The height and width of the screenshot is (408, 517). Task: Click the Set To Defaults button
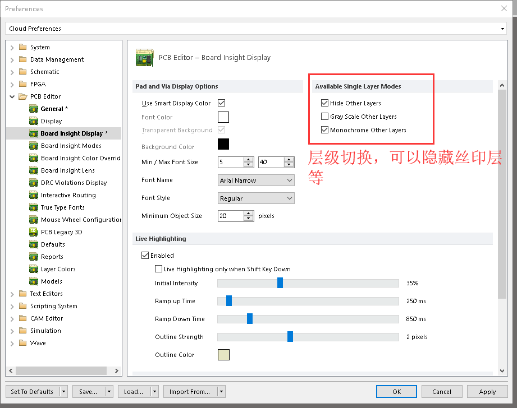pos(33,392)
